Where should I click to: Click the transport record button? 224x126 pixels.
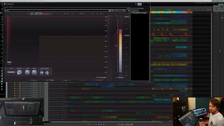pos(93,125)
